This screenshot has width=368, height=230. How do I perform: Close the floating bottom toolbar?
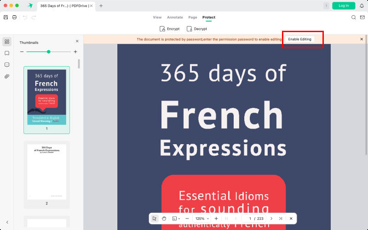(291, 219)
